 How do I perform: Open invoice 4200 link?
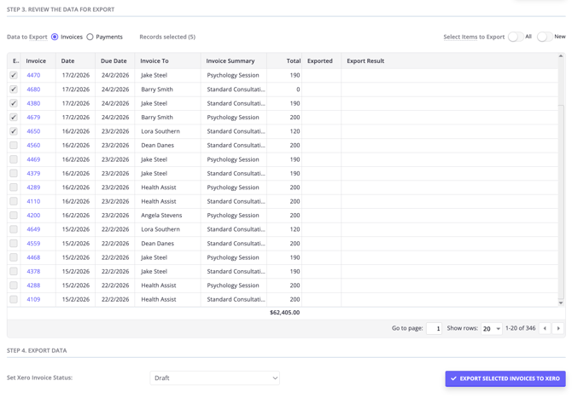point(33,216)
